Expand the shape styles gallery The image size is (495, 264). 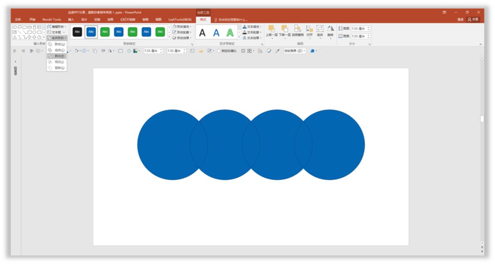169,38
